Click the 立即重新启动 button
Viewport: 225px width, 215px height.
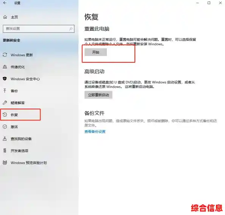(98, 95)
